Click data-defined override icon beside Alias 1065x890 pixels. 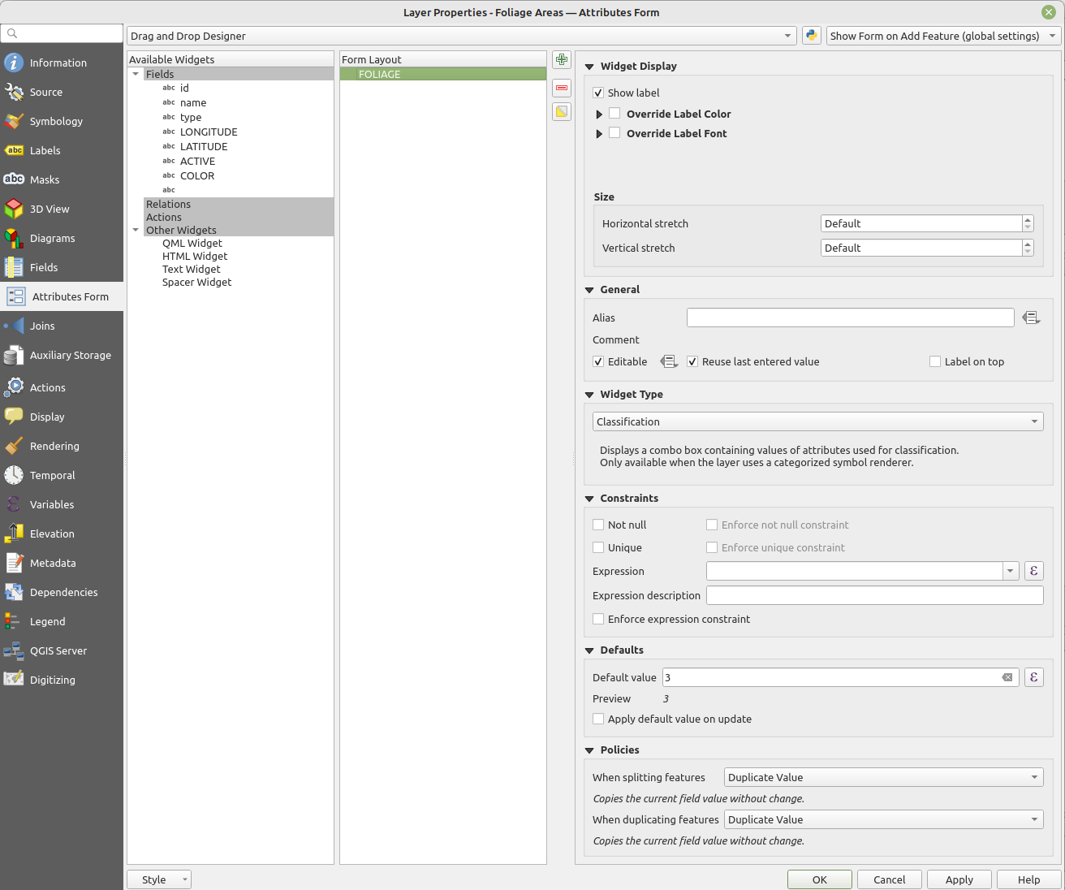point(1031,318)
